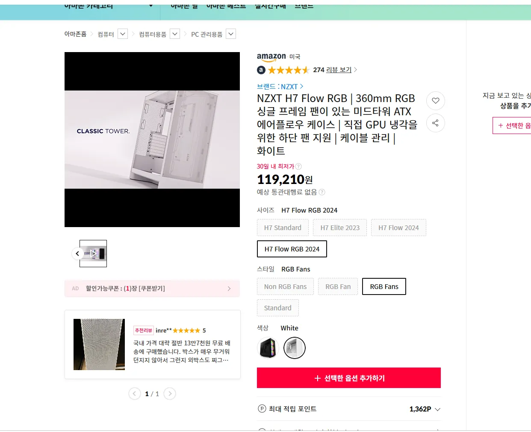This screenshot has height=432, width=531.
Task: Open the 아마존 베스트 menu item
Action: (x=227, y=6)
